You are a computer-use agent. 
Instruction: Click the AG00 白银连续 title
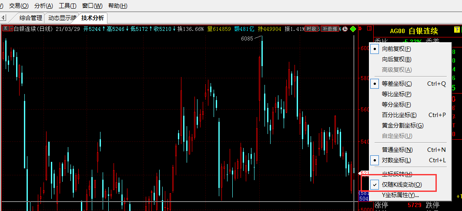pyautogui.click(x=414, y=30)
